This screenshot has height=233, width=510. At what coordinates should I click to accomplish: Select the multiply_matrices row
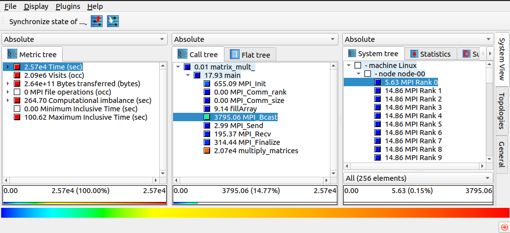point(252,151)
